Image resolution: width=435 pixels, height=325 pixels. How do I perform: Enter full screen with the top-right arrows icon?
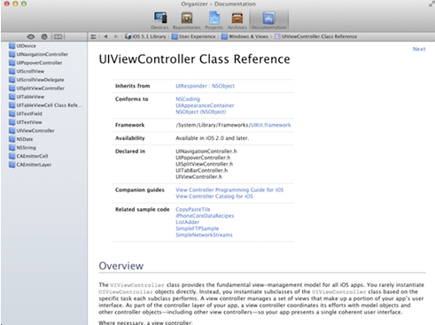(431, 4)
